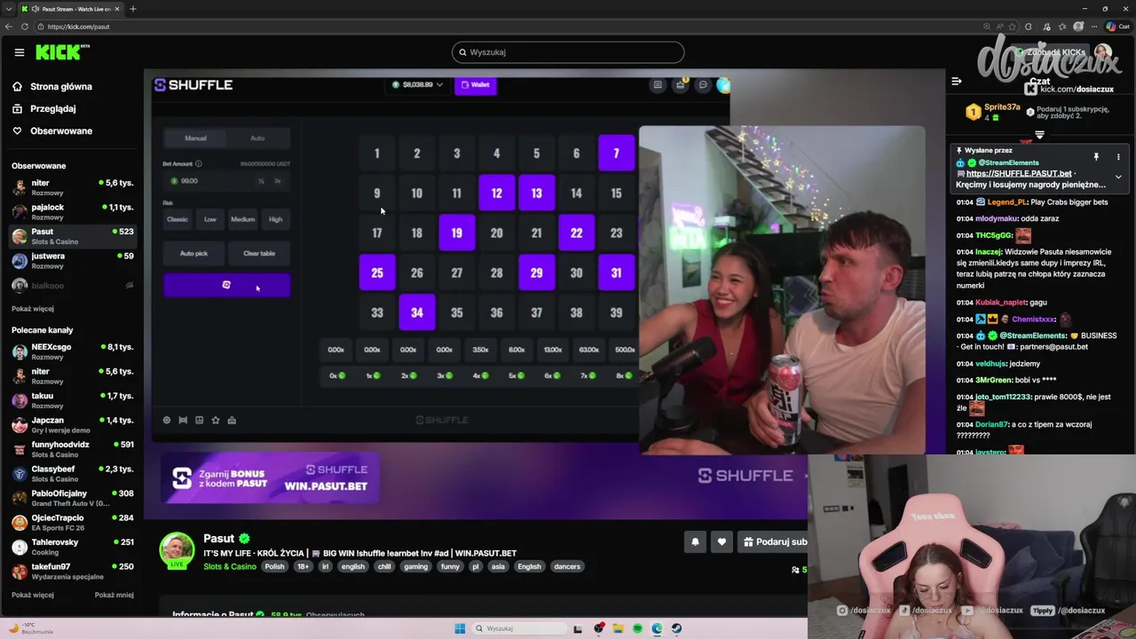Toggle keno number 12 tile
Viewport: 1136px width, 639px height.
tap(496, 193)
